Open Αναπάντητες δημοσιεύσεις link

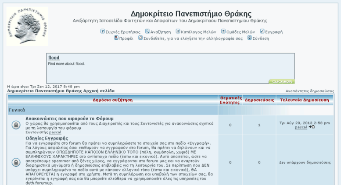(310, 91)
